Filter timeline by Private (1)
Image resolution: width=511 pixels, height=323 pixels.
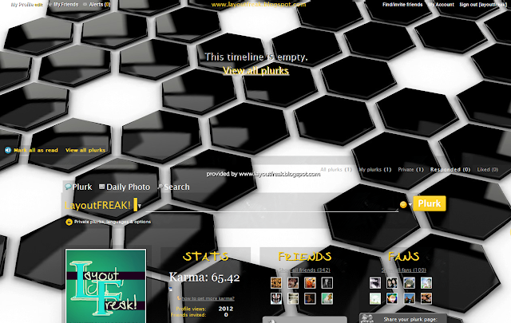[x=410, y=169]
